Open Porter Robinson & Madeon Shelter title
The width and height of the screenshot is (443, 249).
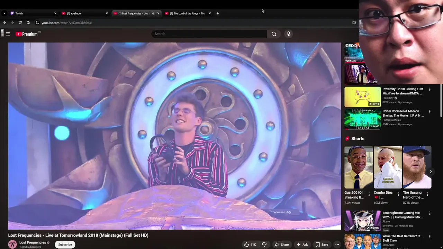coord(403,113)
